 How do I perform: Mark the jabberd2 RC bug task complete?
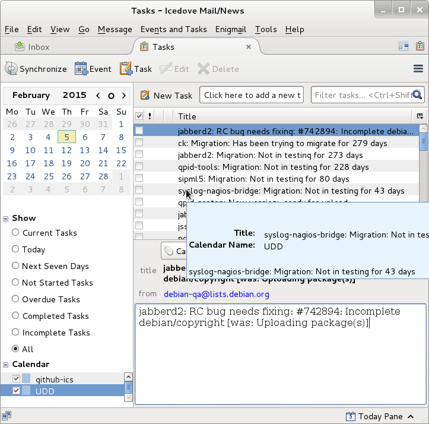coord(139,131)
